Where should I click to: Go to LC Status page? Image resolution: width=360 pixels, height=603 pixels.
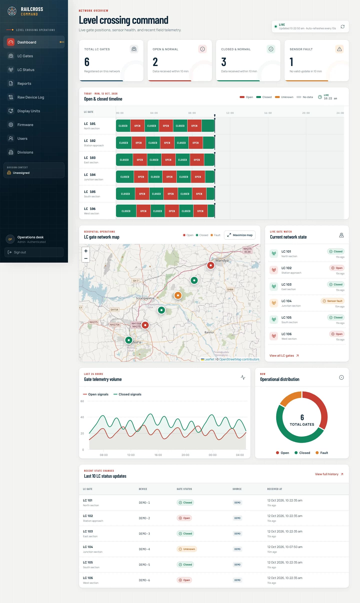tap(34, 70)
